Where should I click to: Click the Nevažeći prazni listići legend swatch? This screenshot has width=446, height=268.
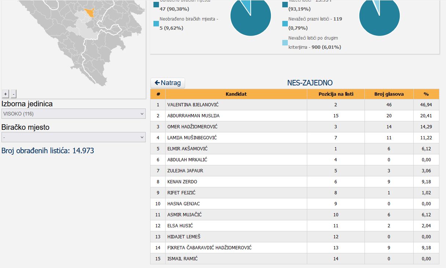[285, 23]
